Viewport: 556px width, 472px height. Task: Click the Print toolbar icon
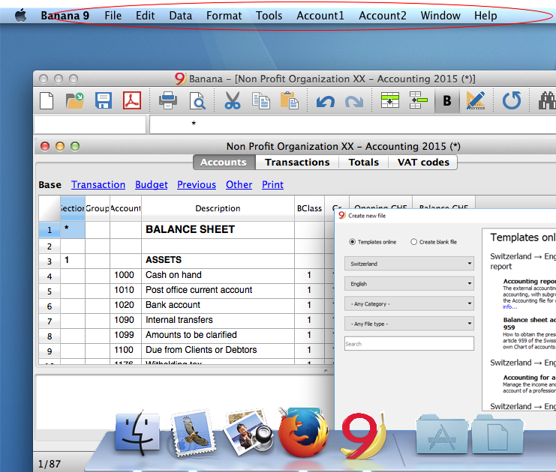coord(168,101)
